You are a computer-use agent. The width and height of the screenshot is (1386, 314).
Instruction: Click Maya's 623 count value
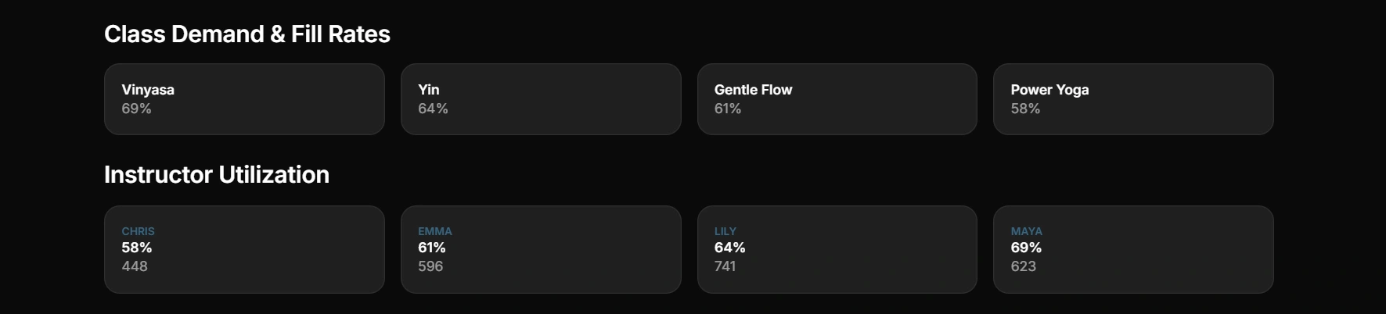1023,266
